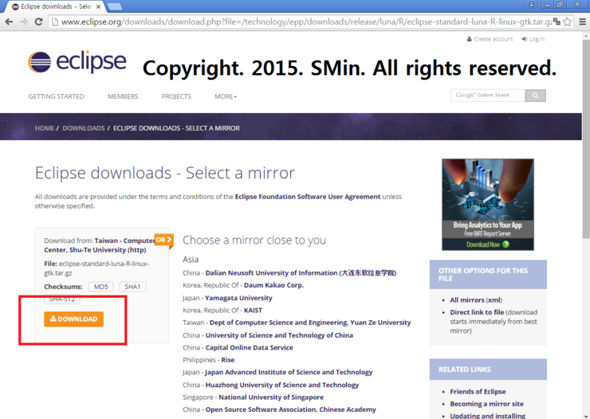Click the Chrome user profile icon
Viewport: 590px width, 419px height.
click(531, 4)
